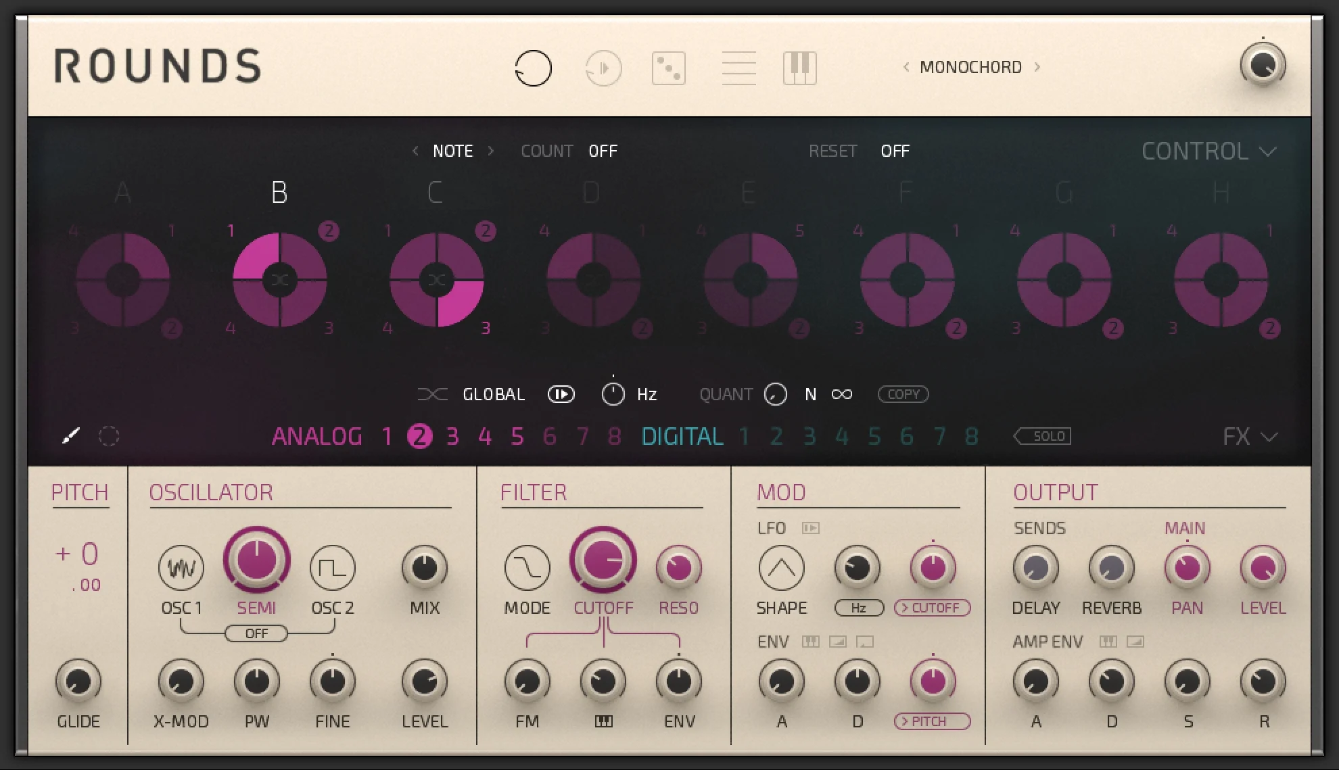
Task: Open the ENV PITCH target dropdown
Action: tap(933, 721)
